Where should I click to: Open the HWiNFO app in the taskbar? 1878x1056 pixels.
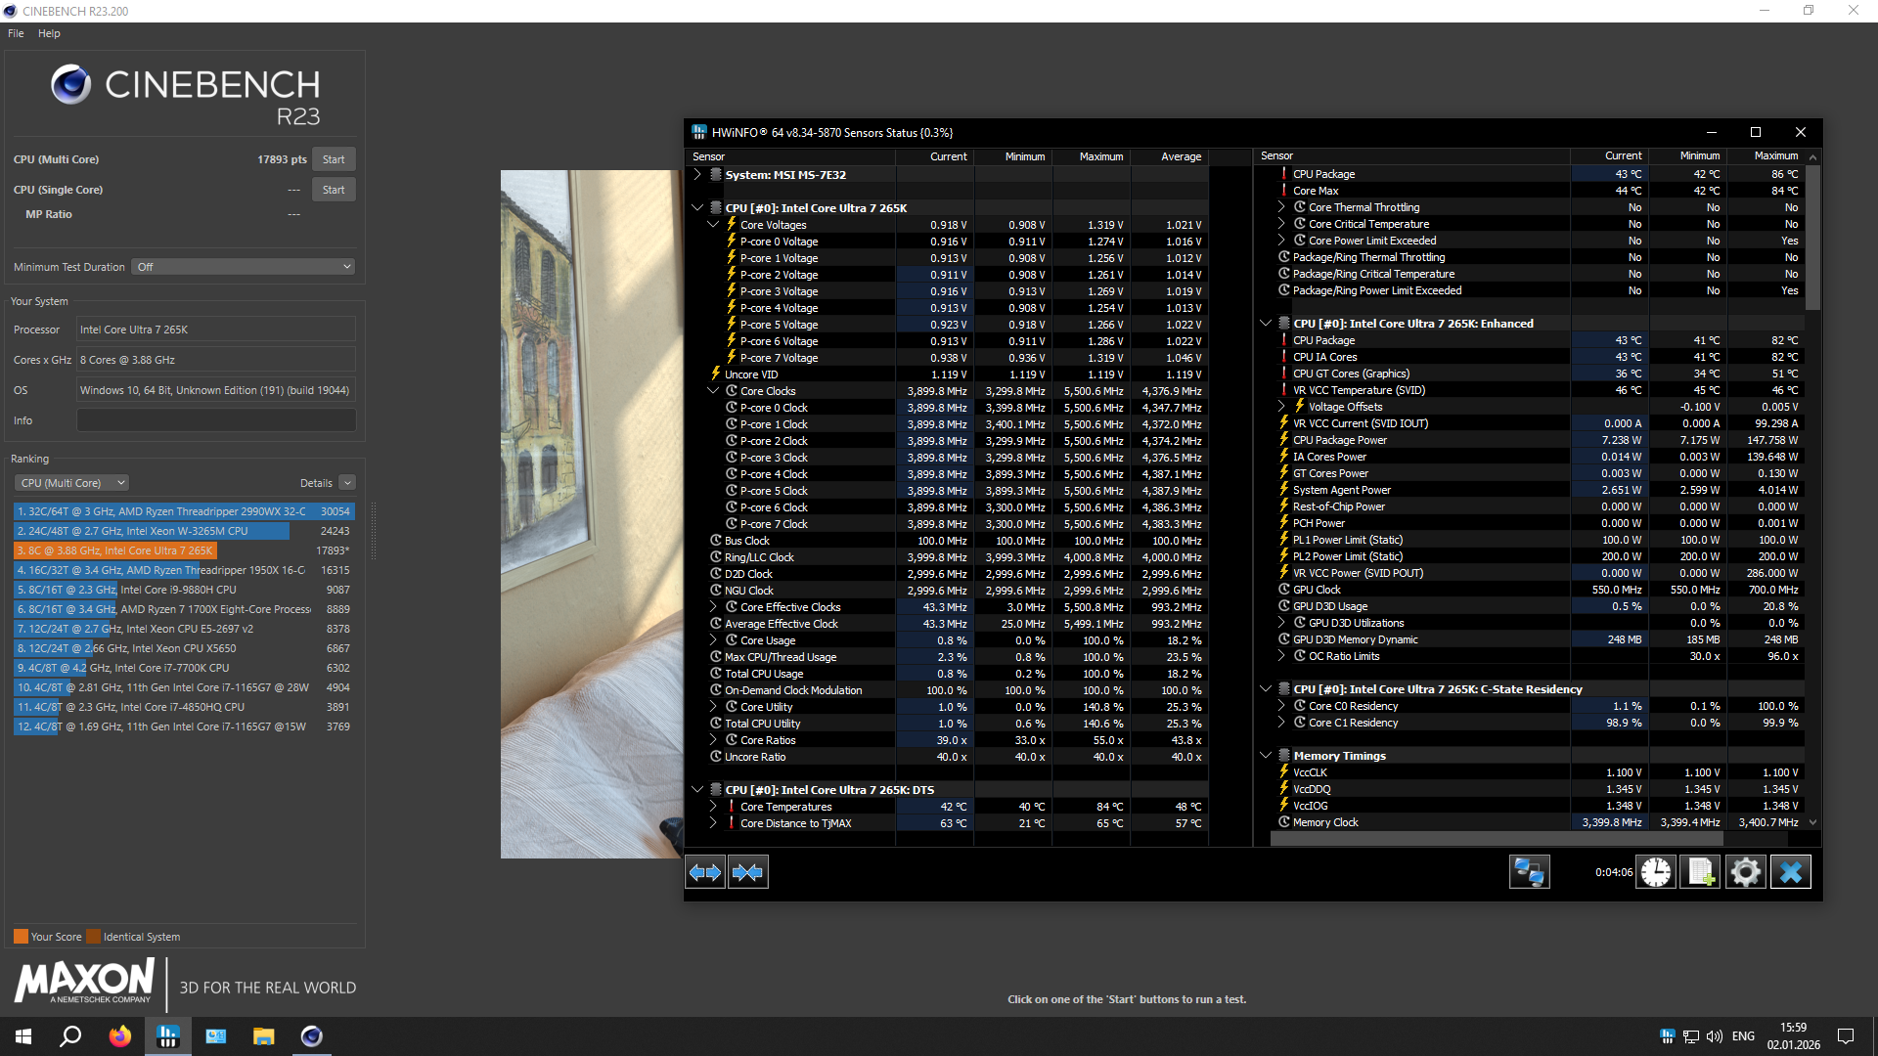point(168,1036)
